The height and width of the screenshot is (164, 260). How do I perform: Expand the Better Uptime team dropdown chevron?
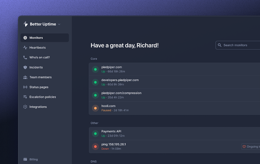click(59, 24)
